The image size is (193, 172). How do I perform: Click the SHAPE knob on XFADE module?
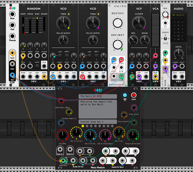point(165,39)
